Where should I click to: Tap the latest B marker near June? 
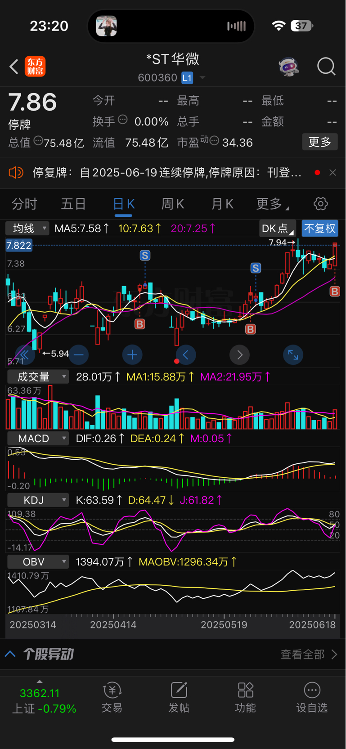tap(334, 292)
